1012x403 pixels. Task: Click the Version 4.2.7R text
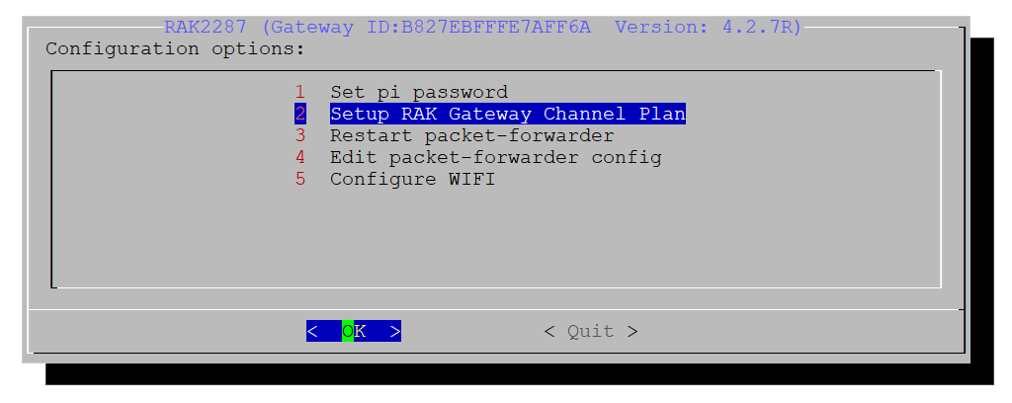[708, 27]
